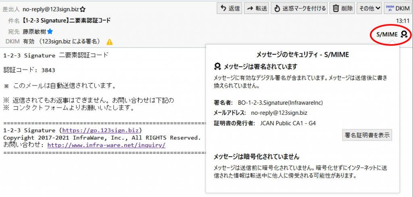Viewport: 413px width, 197px height.
Task: Click the popup email address no-reply@123sign.biz
Action: point(279,113)
